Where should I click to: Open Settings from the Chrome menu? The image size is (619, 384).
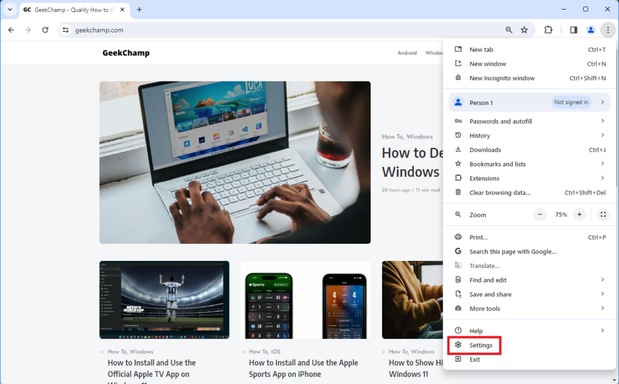tap(481, 345)
